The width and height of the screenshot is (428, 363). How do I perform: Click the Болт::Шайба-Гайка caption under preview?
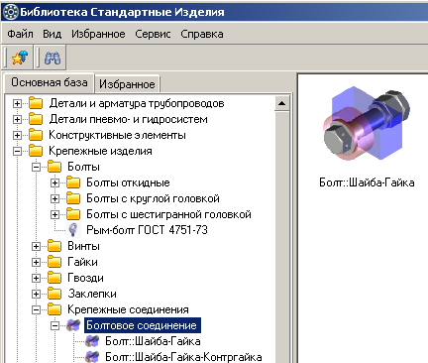pos(367,182)
